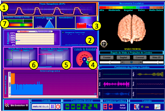Click the green Positivo legend dot

coord(12,51)
